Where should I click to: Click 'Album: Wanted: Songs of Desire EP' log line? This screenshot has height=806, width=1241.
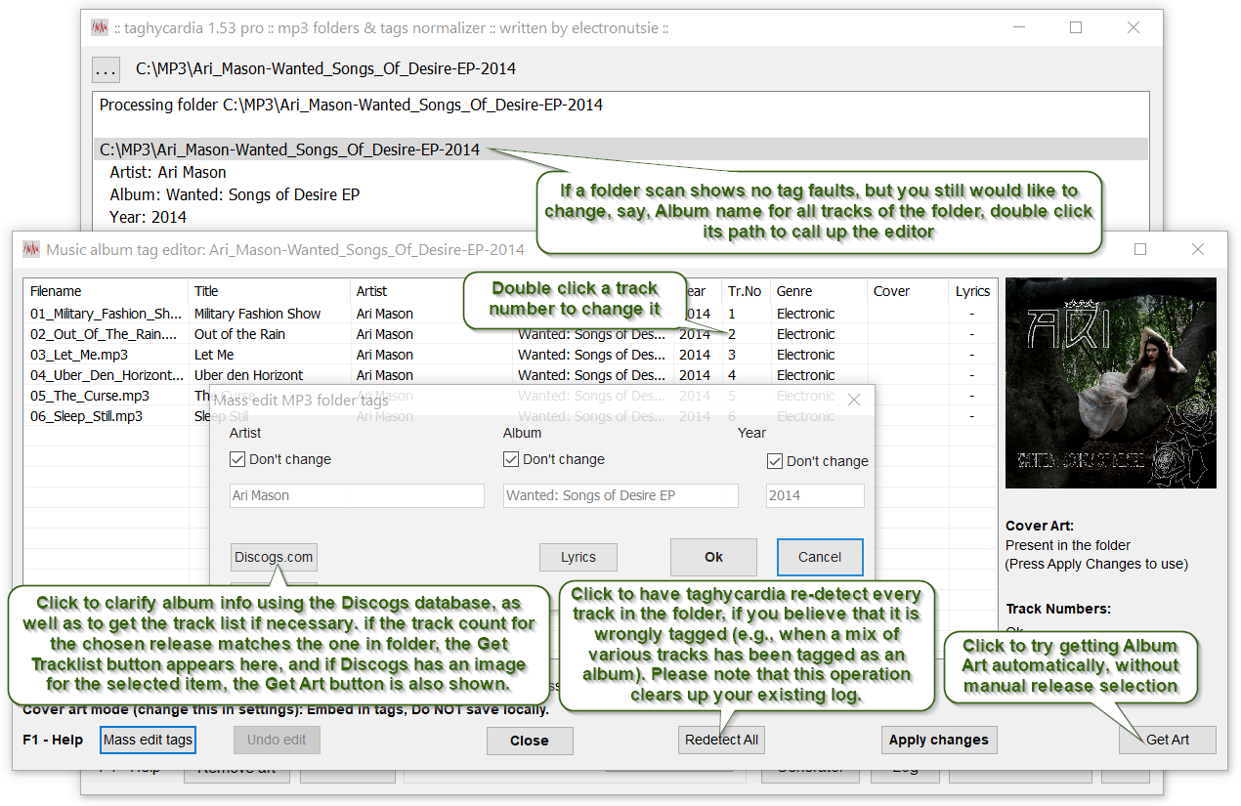(235, 194)
